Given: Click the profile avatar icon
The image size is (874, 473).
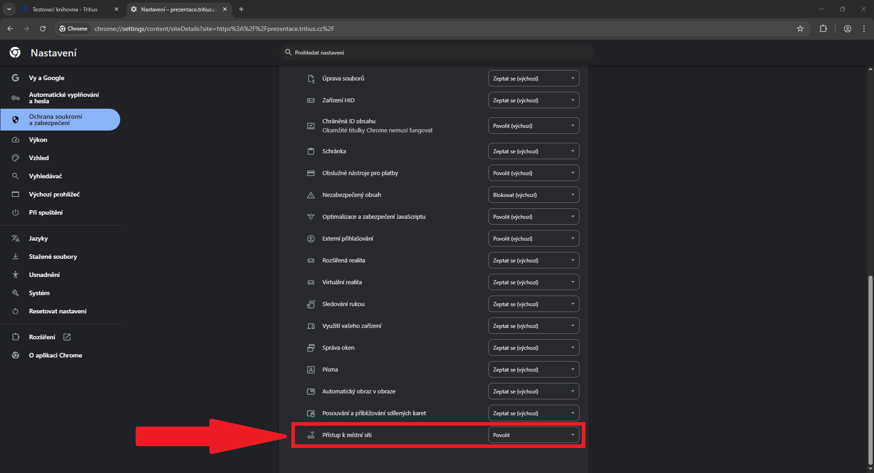Looking at the screenshot, I should coord(847,29).
